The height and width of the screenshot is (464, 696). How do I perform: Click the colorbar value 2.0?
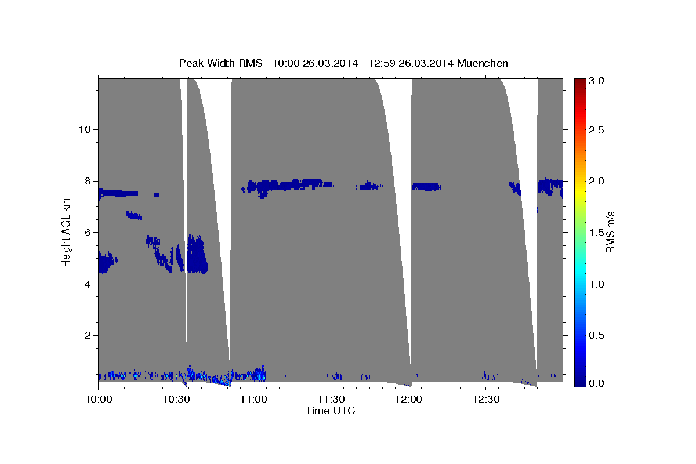(x=598, y=181)
